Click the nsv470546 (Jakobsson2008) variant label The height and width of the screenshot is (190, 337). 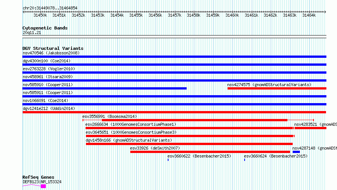coord(51,53)
